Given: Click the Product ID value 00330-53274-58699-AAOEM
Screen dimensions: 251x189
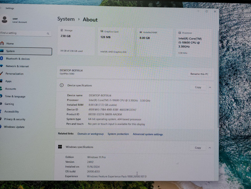Looking at the screenshot, I should [105, 114].
